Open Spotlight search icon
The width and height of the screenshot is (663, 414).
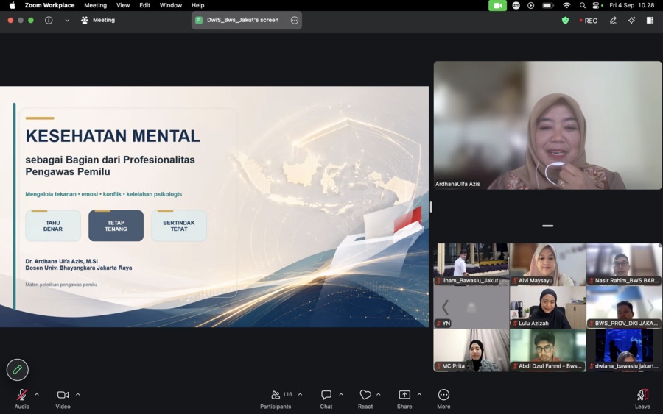(x=582, y=5)
